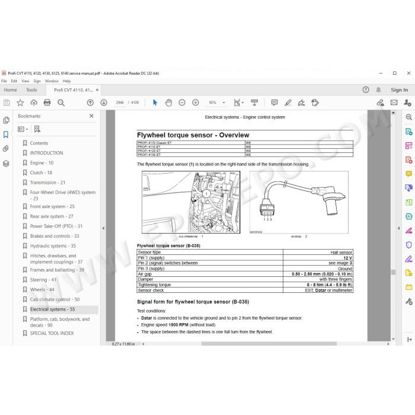Open the Protect shield tool

408,245
